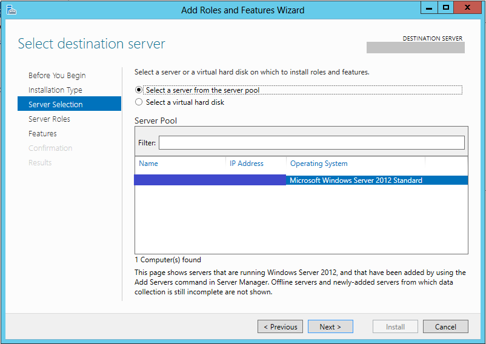Sort server pool by IP Address column
The height and width of the screenshot is (344, 486).
pyautogui.click(x=247, y=164)
